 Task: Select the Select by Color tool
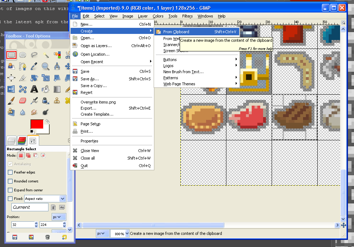tap(57, 55)
